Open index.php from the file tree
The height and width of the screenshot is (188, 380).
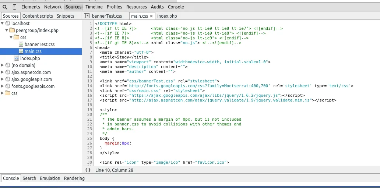click(x=30, y=58)
